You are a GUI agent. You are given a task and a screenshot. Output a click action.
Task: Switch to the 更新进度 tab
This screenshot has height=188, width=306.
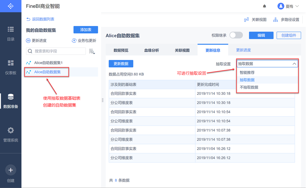pos(243,50)
